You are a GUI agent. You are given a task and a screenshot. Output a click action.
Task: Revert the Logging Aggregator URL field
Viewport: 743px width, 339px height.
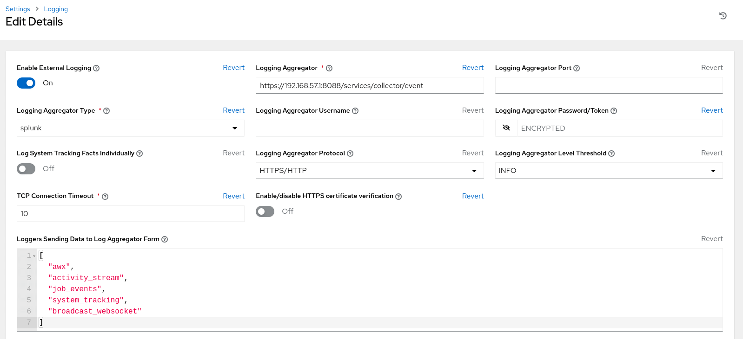pos(472,68)
